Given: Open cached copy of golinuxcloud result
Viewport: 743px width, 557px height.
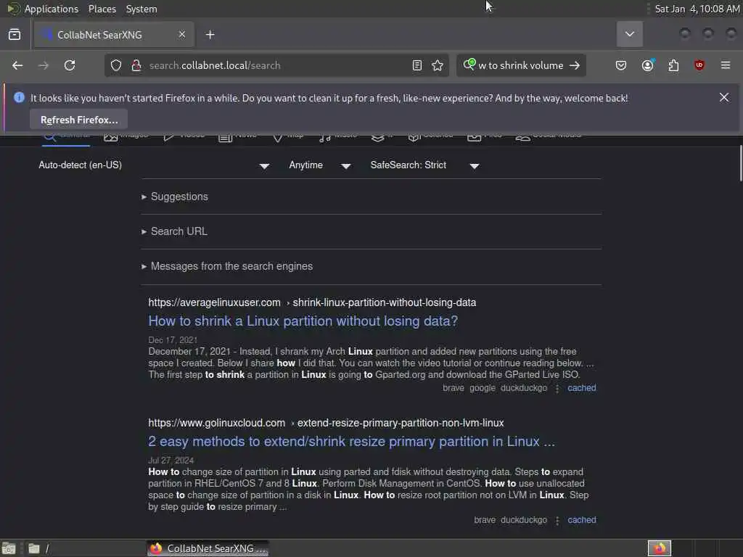Looking at the screenshot, I should point(582,520).
